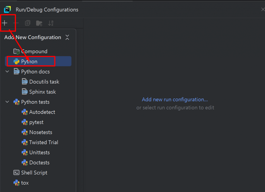Screen dimensions: 265x192
Task: Choose Docutils task configuration
Action: [x=44, y=82]
